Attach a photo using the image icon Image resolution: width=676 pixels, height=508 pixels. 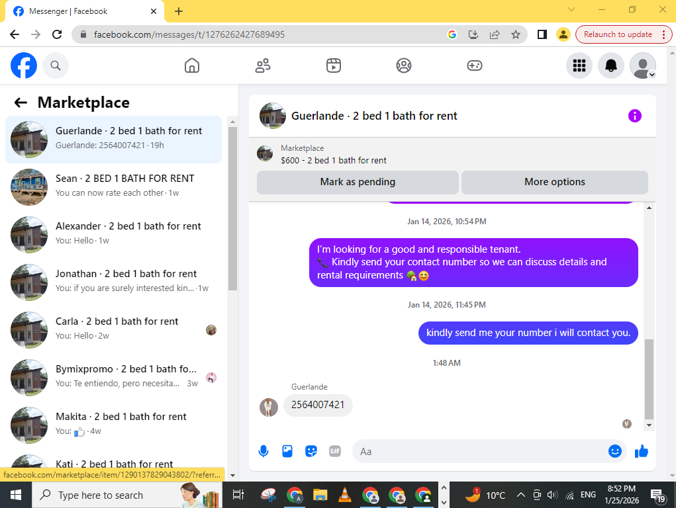(287, 451)
